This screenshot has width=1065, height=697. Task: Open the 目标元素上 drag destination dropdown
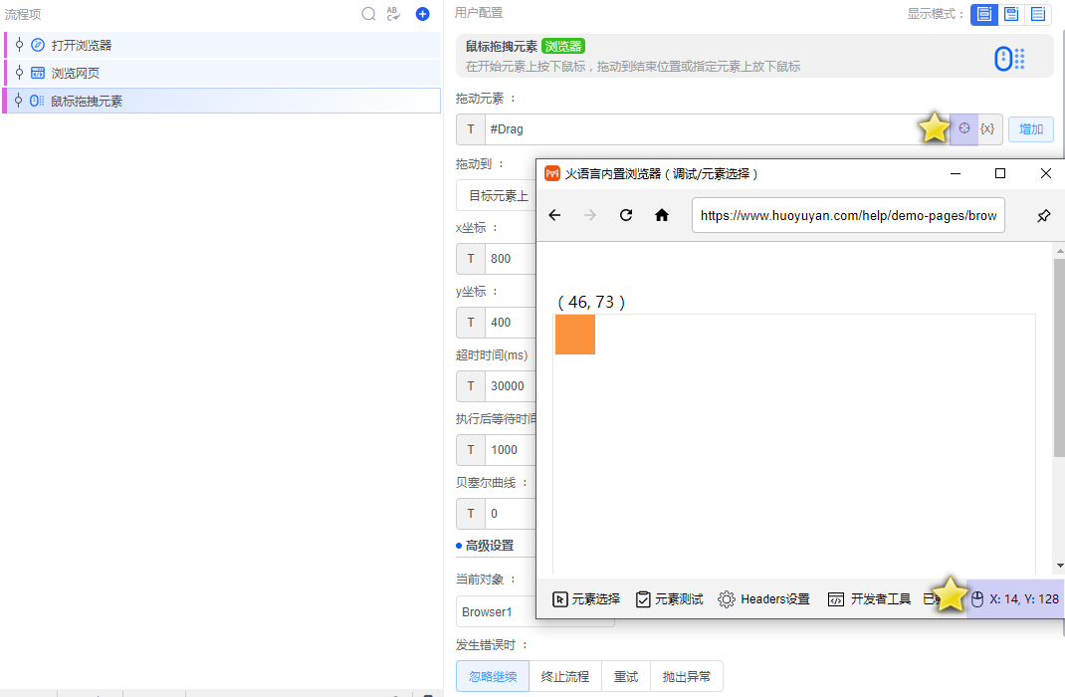point(498,195)
